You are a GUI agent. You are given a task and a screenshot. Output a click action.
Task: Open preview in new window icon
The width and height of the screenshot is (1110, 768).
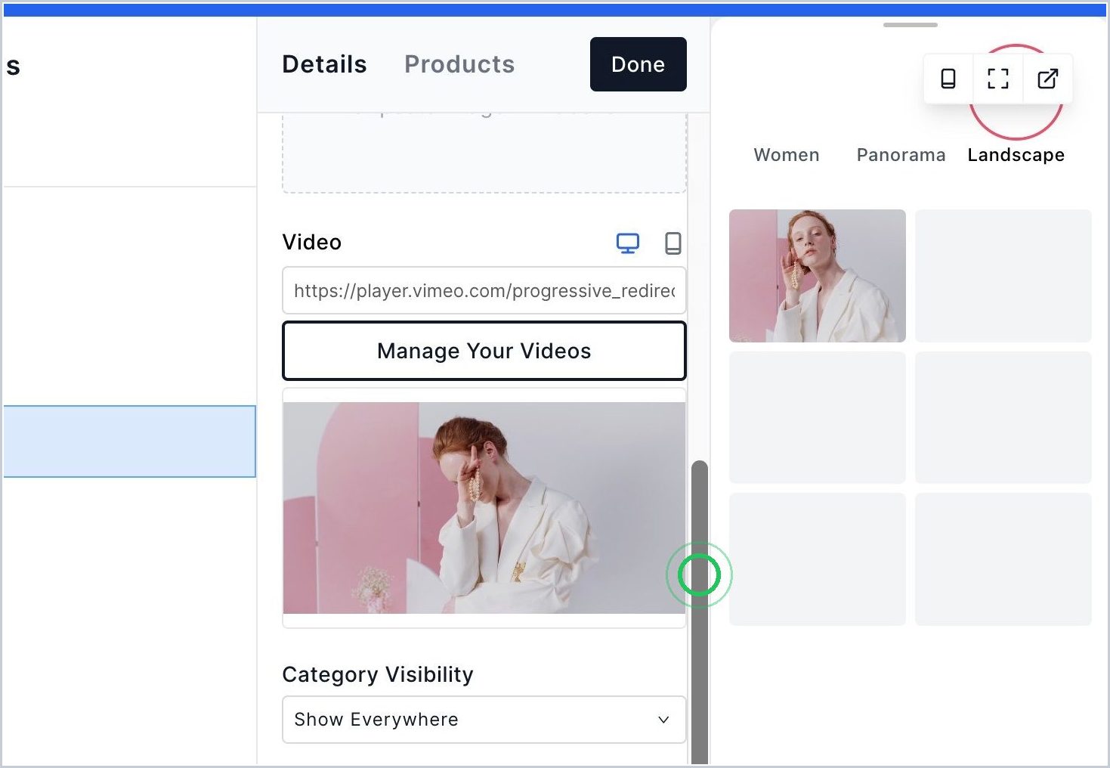click(1048, 79)
